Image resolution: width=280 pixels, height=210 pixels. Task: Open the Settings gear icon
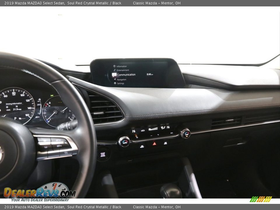coord(115,83)
